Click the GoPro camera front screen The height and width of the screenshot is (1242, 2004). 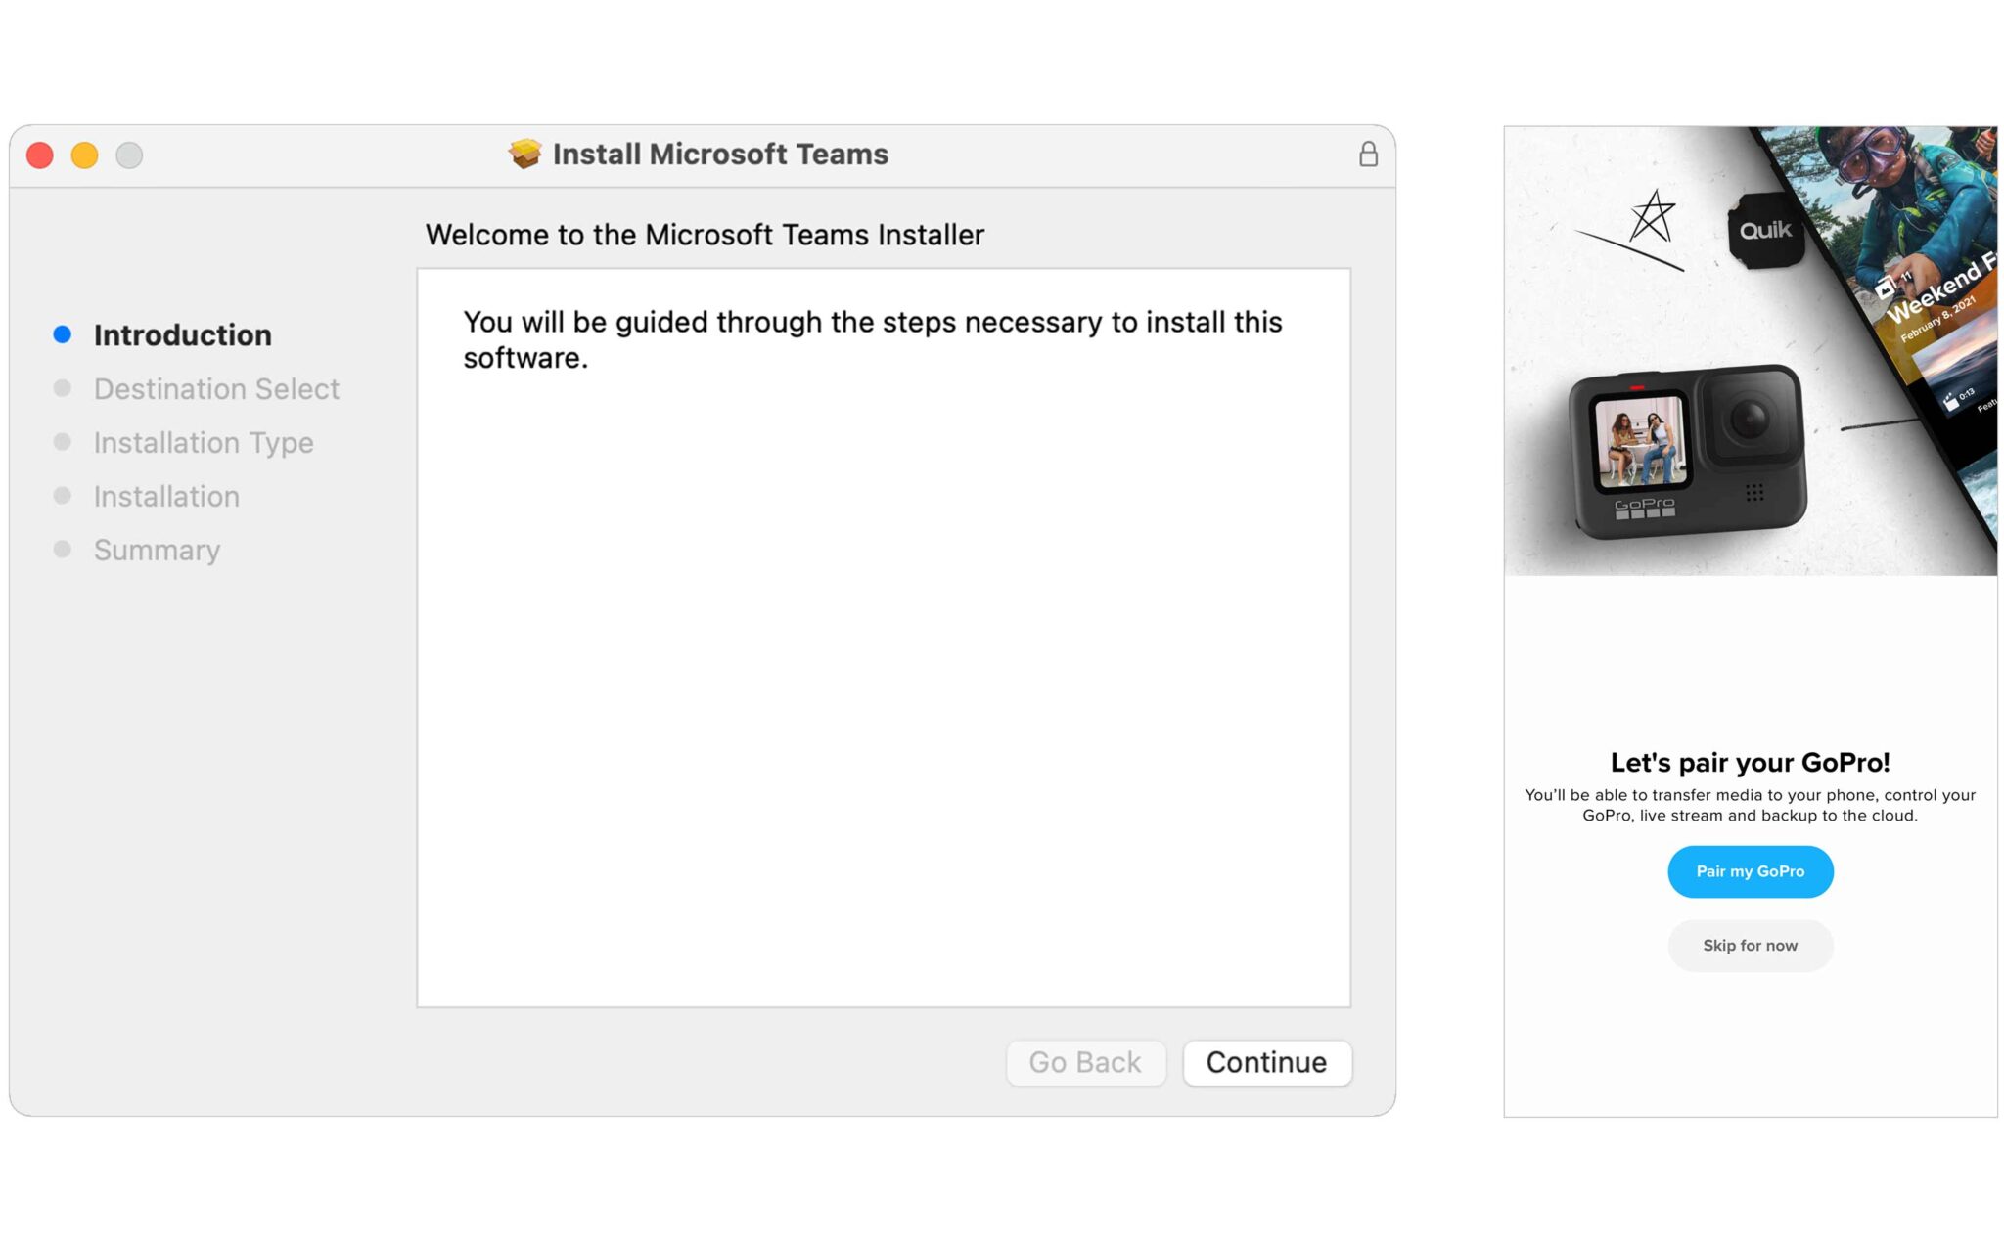(1641, 440)
